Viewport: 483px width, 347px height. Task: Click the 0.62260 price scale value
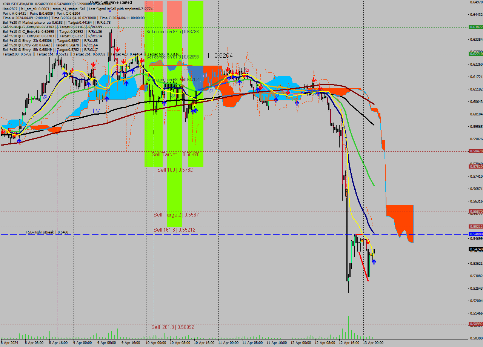(x=477, y=64)
